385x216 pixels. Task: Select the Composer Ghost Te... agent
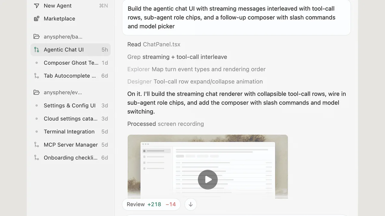tap(71, 63)
